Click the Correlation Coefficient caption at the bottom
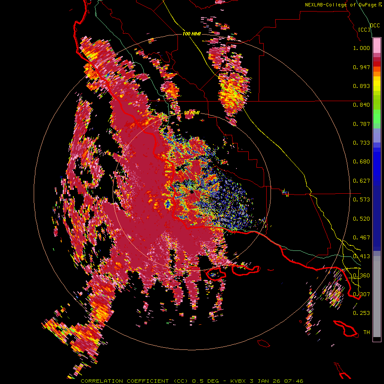 [192, 381]
